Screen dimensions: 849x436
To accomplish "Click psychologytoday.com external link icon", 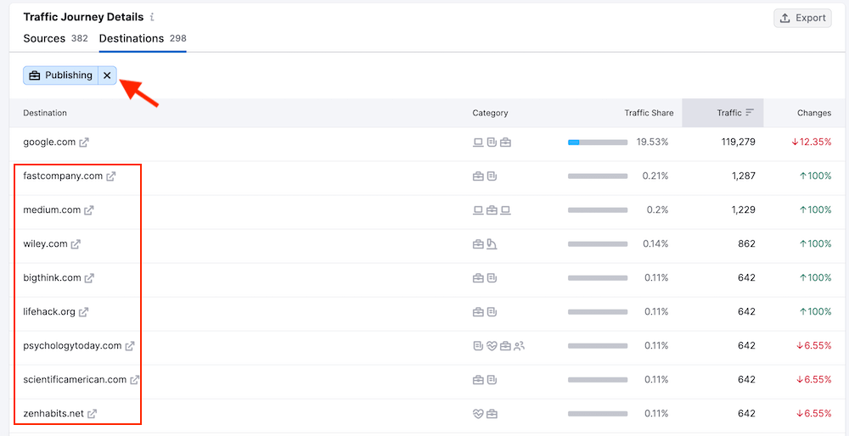I will click(130, 346).
